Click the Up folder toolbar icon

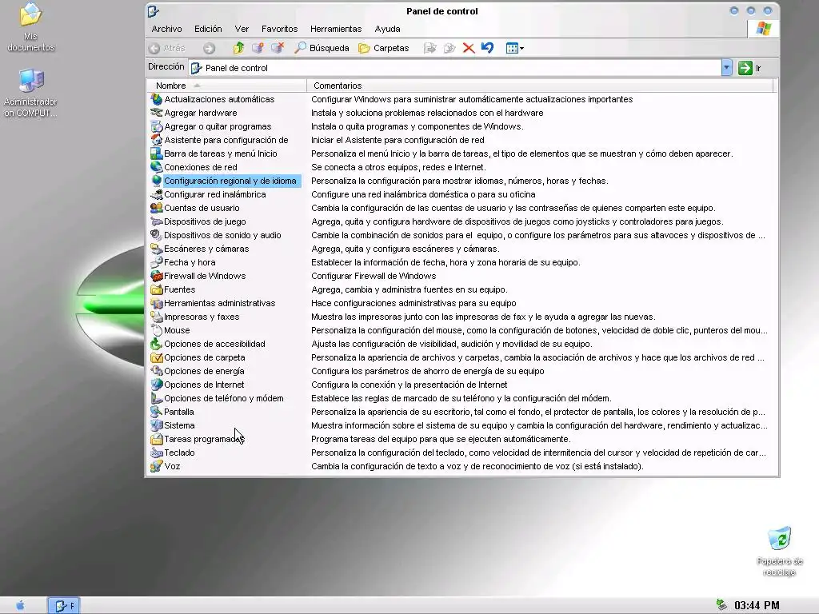(x=238, y=48)
